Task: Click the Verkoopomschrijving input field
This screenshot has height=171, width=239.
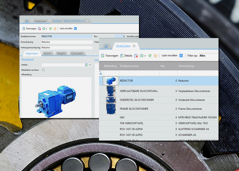Action: point(67,48)
